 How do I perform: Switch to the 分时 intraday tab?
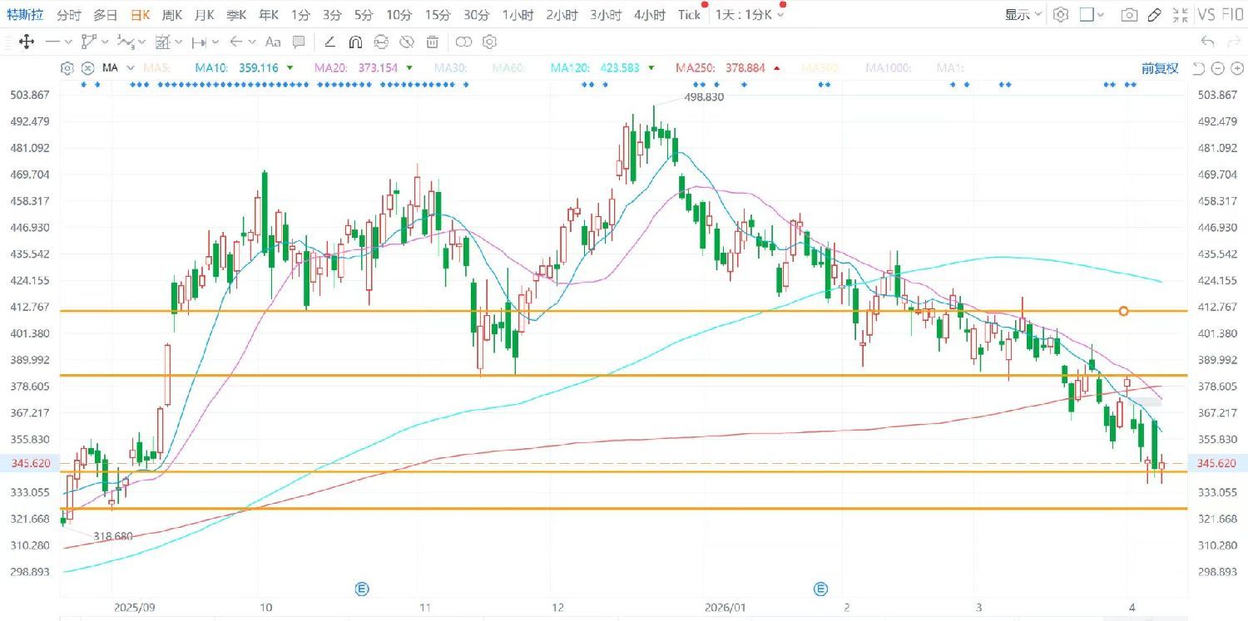click(x=69, y=15)
